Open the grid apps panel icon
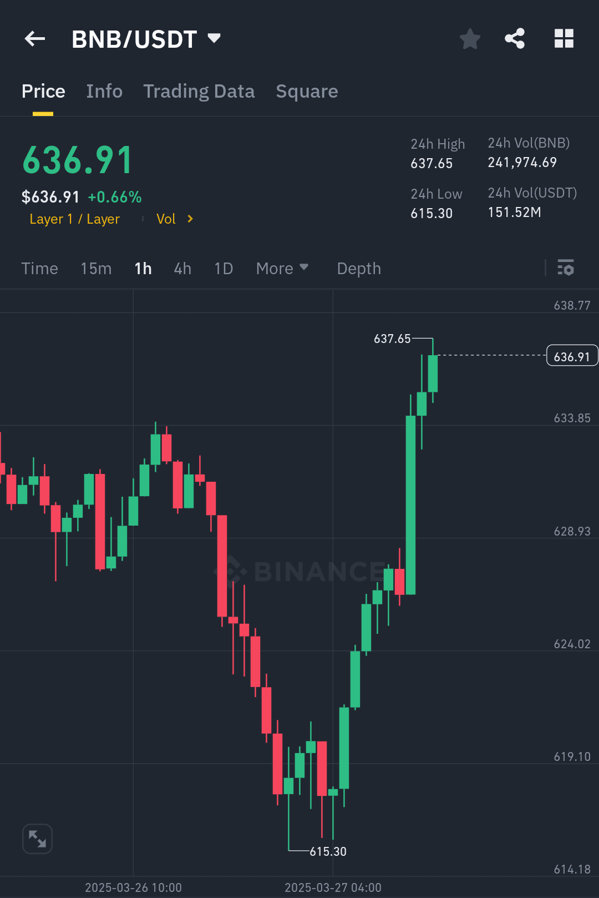 click(x=564, y=38)
